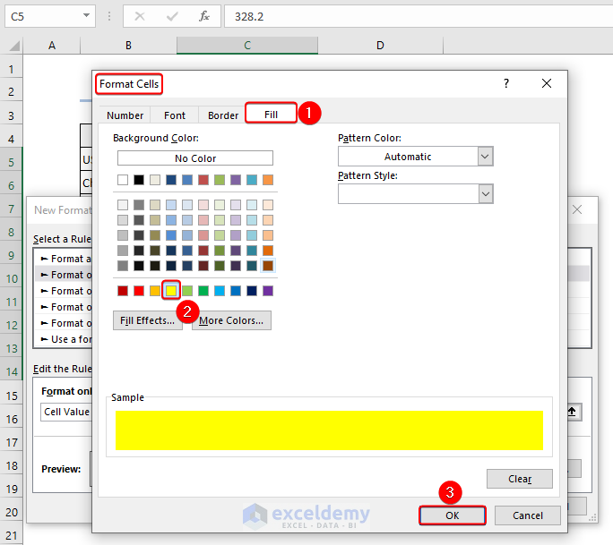Screen dimensions: 613x545
Task: Select the white theme color swatch
Action: (x=123, y=180)
